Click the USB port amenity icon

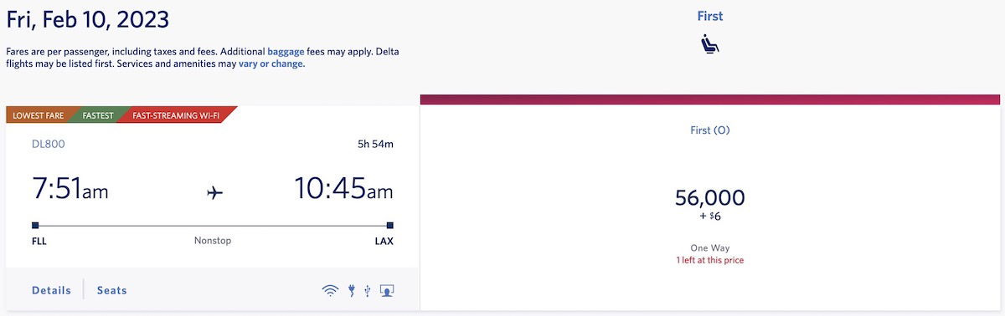pyautogui.click(x=368, y=291)
